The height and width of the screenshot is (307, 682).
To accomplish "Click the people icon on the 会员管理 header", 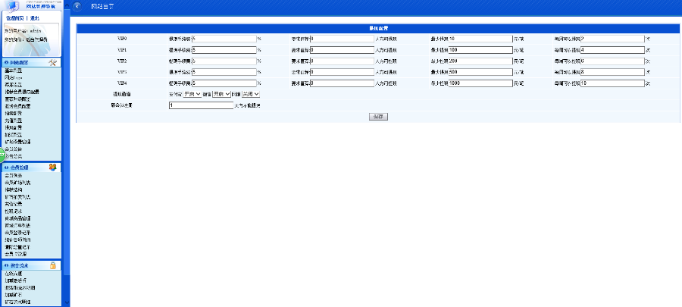I will (52, 168).
